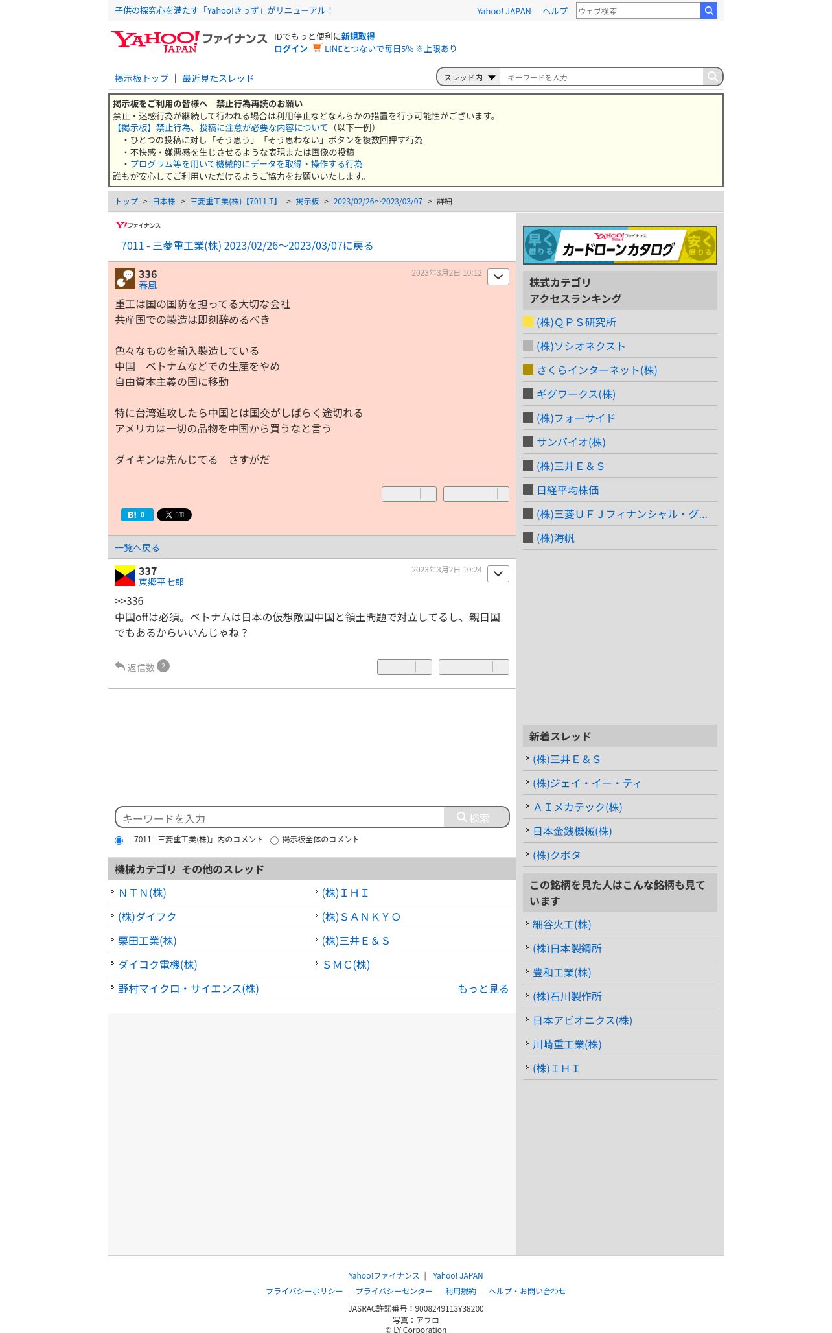Click the 掲示板 breadcrumb
The image size is (832, 1333).
tap(307, 202)
